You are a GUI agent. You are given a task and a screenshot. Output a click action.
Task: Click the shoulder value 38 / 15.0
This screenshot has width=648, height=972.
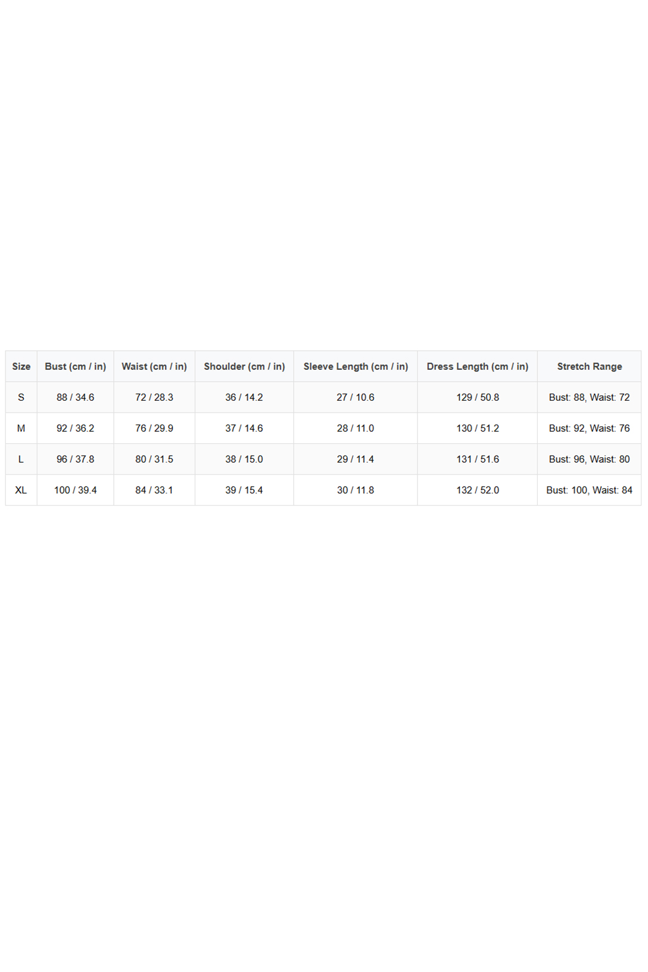(x=244, y=459)
